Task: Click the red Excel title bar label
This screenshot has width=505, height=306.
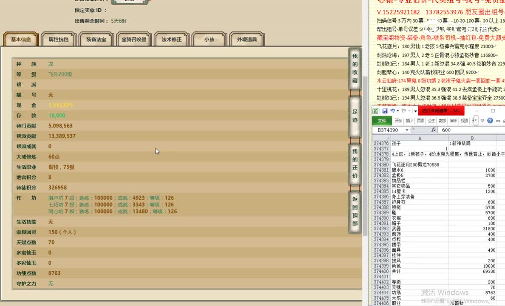Action: 441,111
